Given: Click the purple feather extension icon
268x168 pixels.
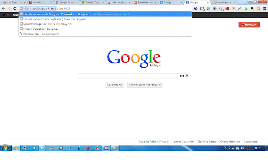Looking at the screenshot, I should 240,8.
